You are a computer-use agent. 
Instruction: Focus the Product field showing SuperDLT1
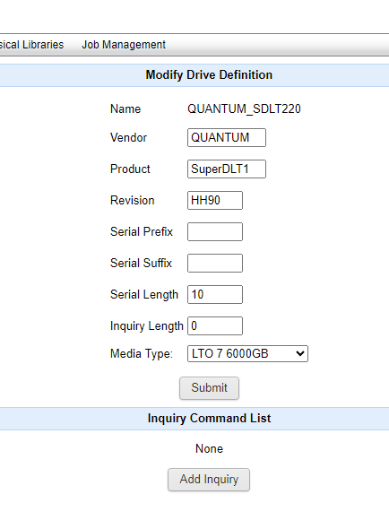[x=227, y=169]
